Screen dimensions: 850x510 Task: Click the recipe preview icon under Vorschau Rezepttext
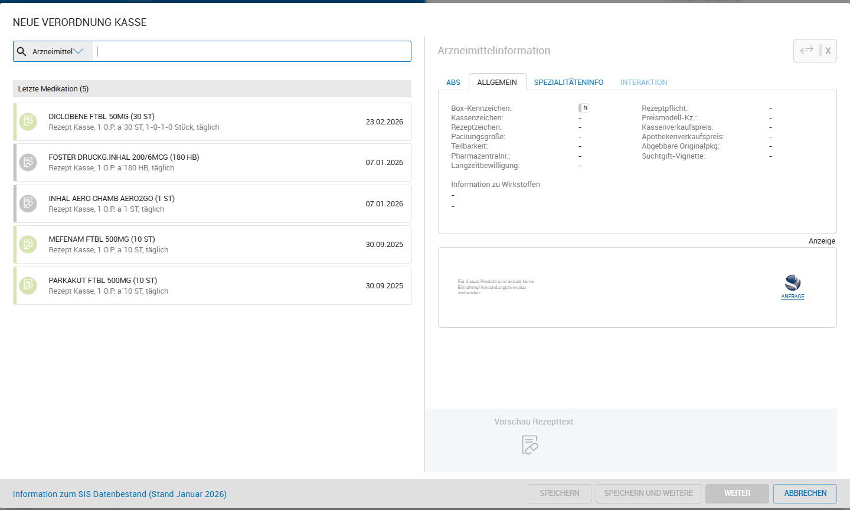tap(529, 445)
